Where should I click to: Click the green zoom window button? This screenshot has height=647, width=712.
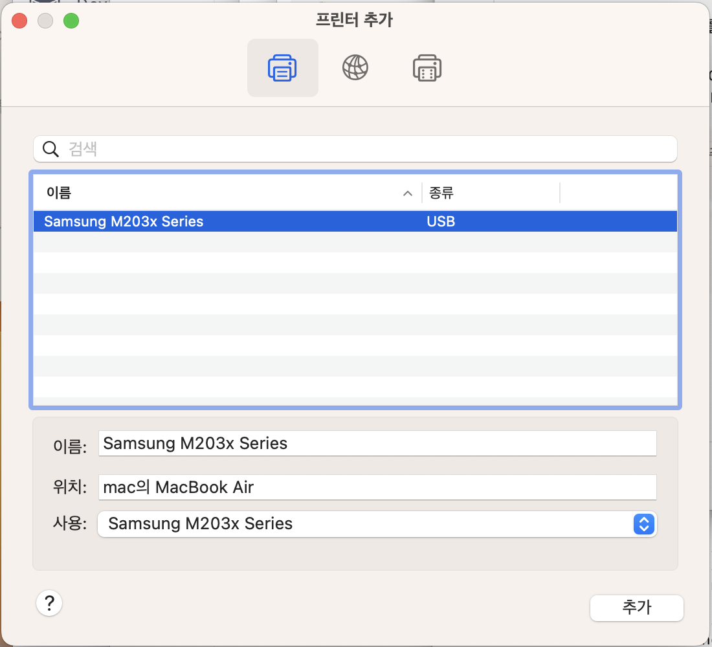tap(71, 21)
